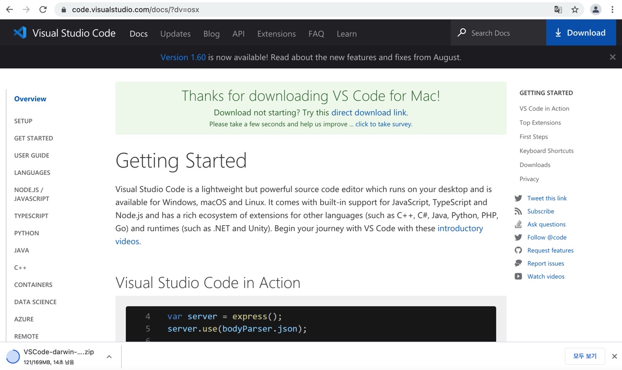This screenshot has width=622, height=370.
Task: Expand the JAVA sidebar section
Action: pyautogui.click(x=21, y=250)
